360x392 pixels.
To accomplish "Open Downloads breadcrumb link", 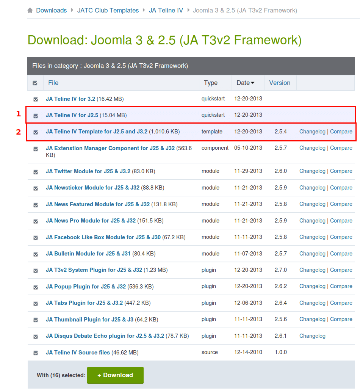I will (x=52, y=11).
